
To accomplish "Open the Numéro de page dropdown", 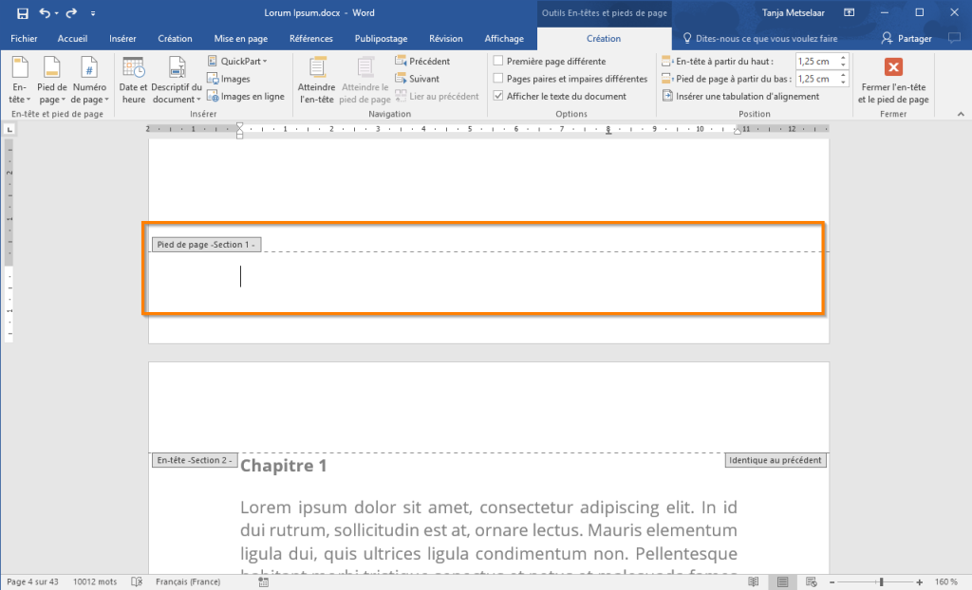I will [89, 81].
